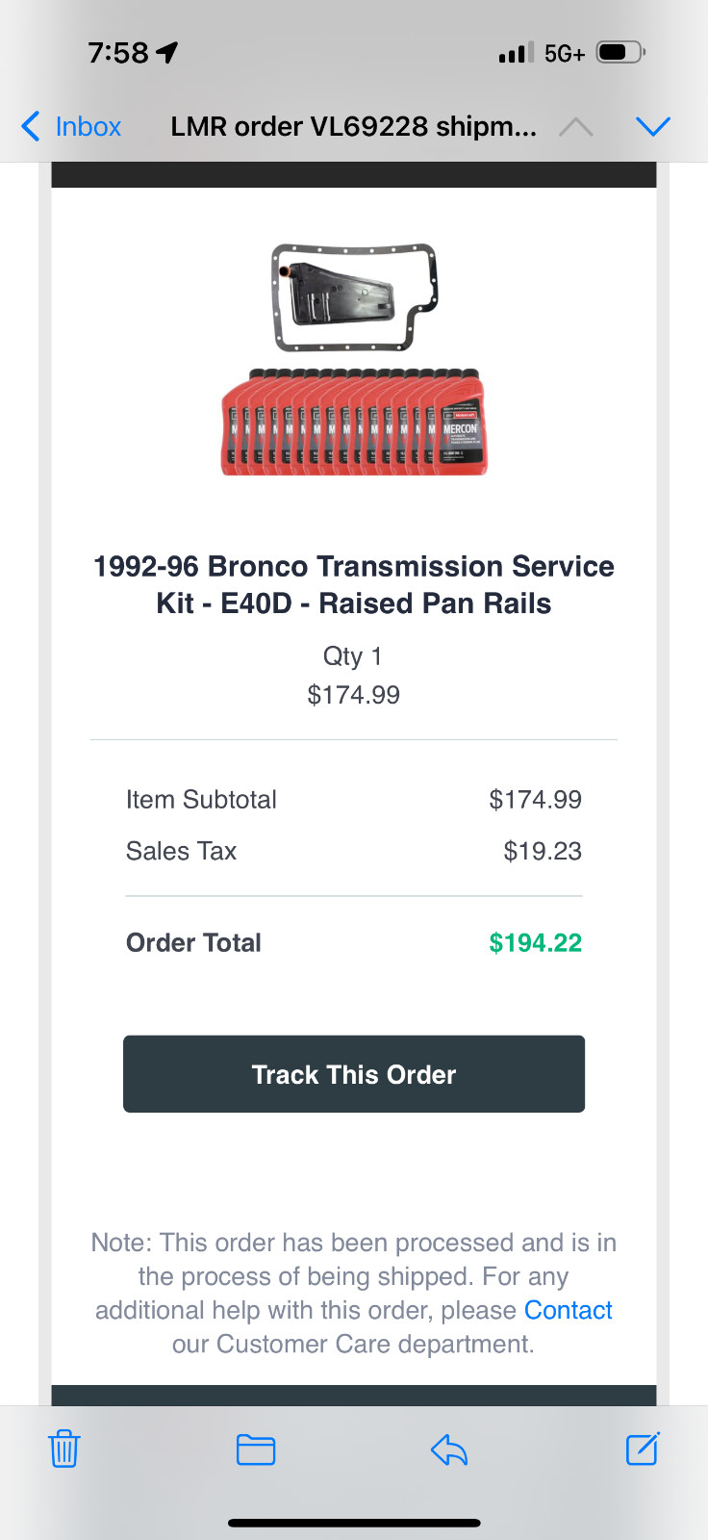Image resolution: width=708 pixels, height=1540 pixels.
Task: Tap the location arrow in status bar
Action: tap(167, 52)
